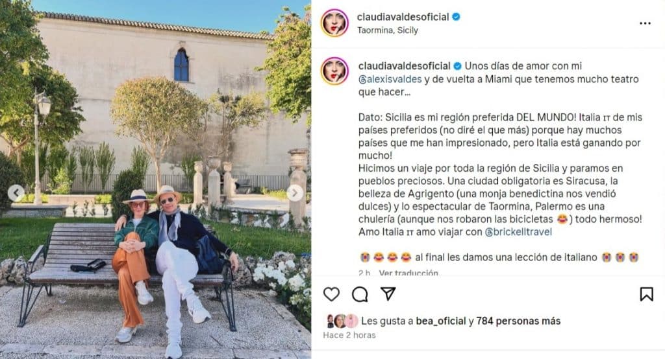Open the header profile picture story ring
Screen dimensions: 665x359
tap(334, 23)
